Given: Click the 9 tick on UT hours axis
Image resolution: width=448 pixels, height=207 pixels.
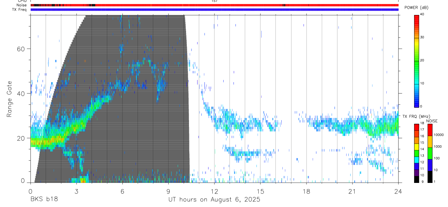Looking at the screenshot, I should click(168, 191).
